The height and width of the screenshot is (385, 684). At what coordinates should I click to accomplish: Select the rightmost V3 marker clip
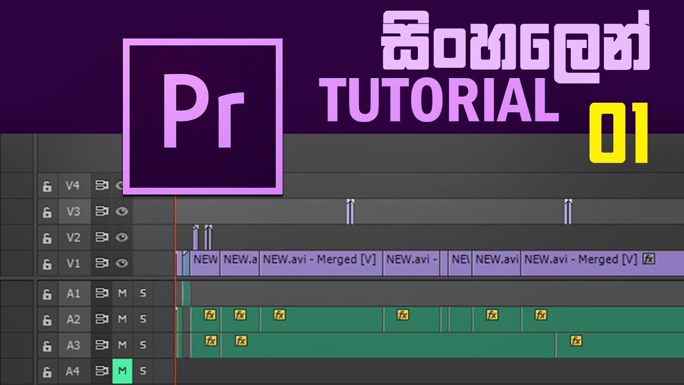(568, 211)
